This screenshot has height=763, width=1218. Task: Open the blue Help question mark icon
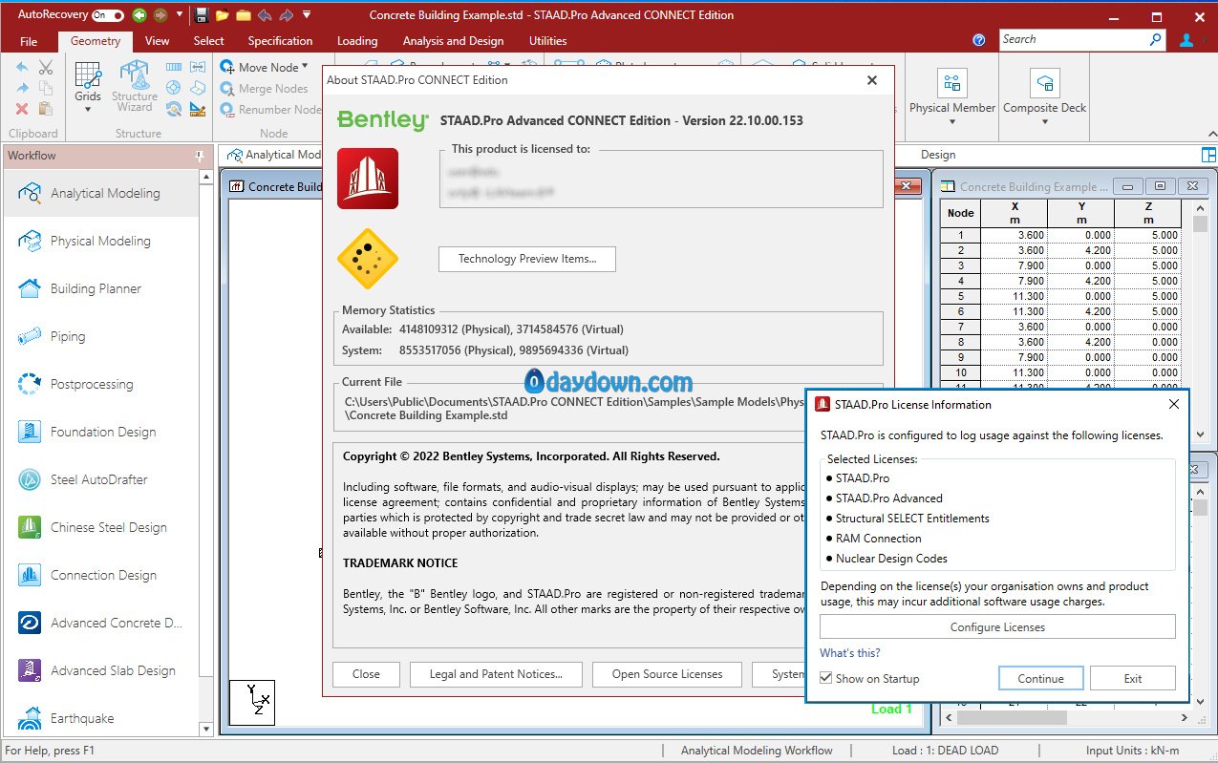point(979,40)
